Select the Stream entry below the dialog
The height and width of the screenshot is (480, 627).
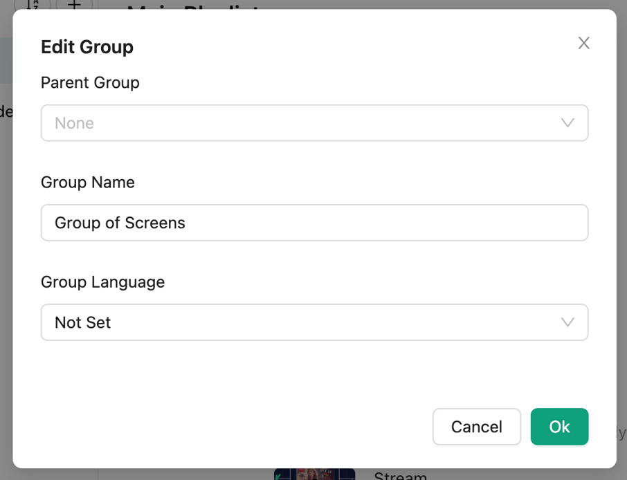tap(400, 474)
